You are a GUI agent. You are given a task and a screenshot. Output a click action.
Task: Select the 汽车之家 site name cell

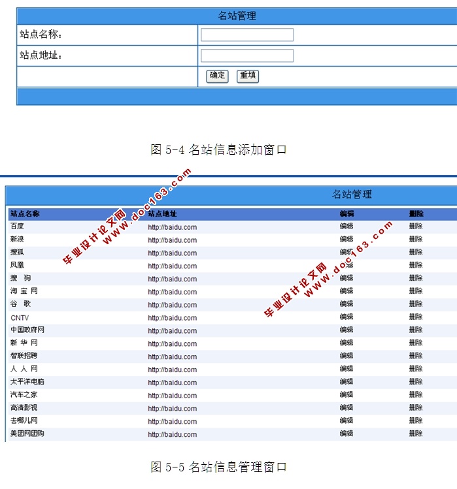(24, 395)
